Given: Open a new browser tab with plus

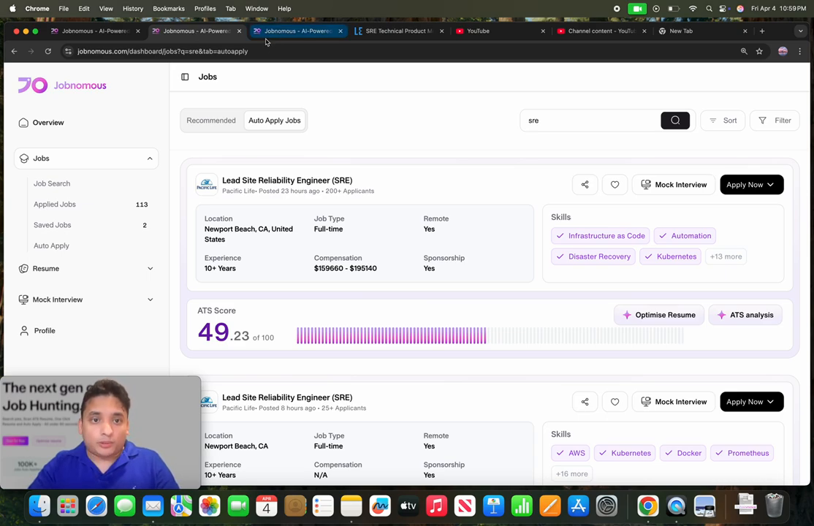Looking at the screenshot, I should [762, 31].
